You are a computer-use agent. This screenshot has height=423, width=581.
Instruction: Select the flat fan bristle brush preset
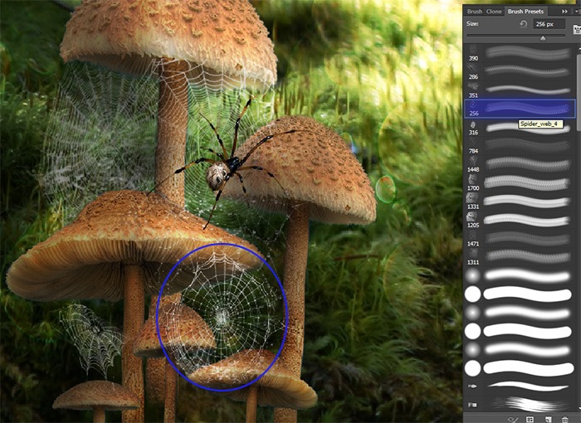[520, 404]
